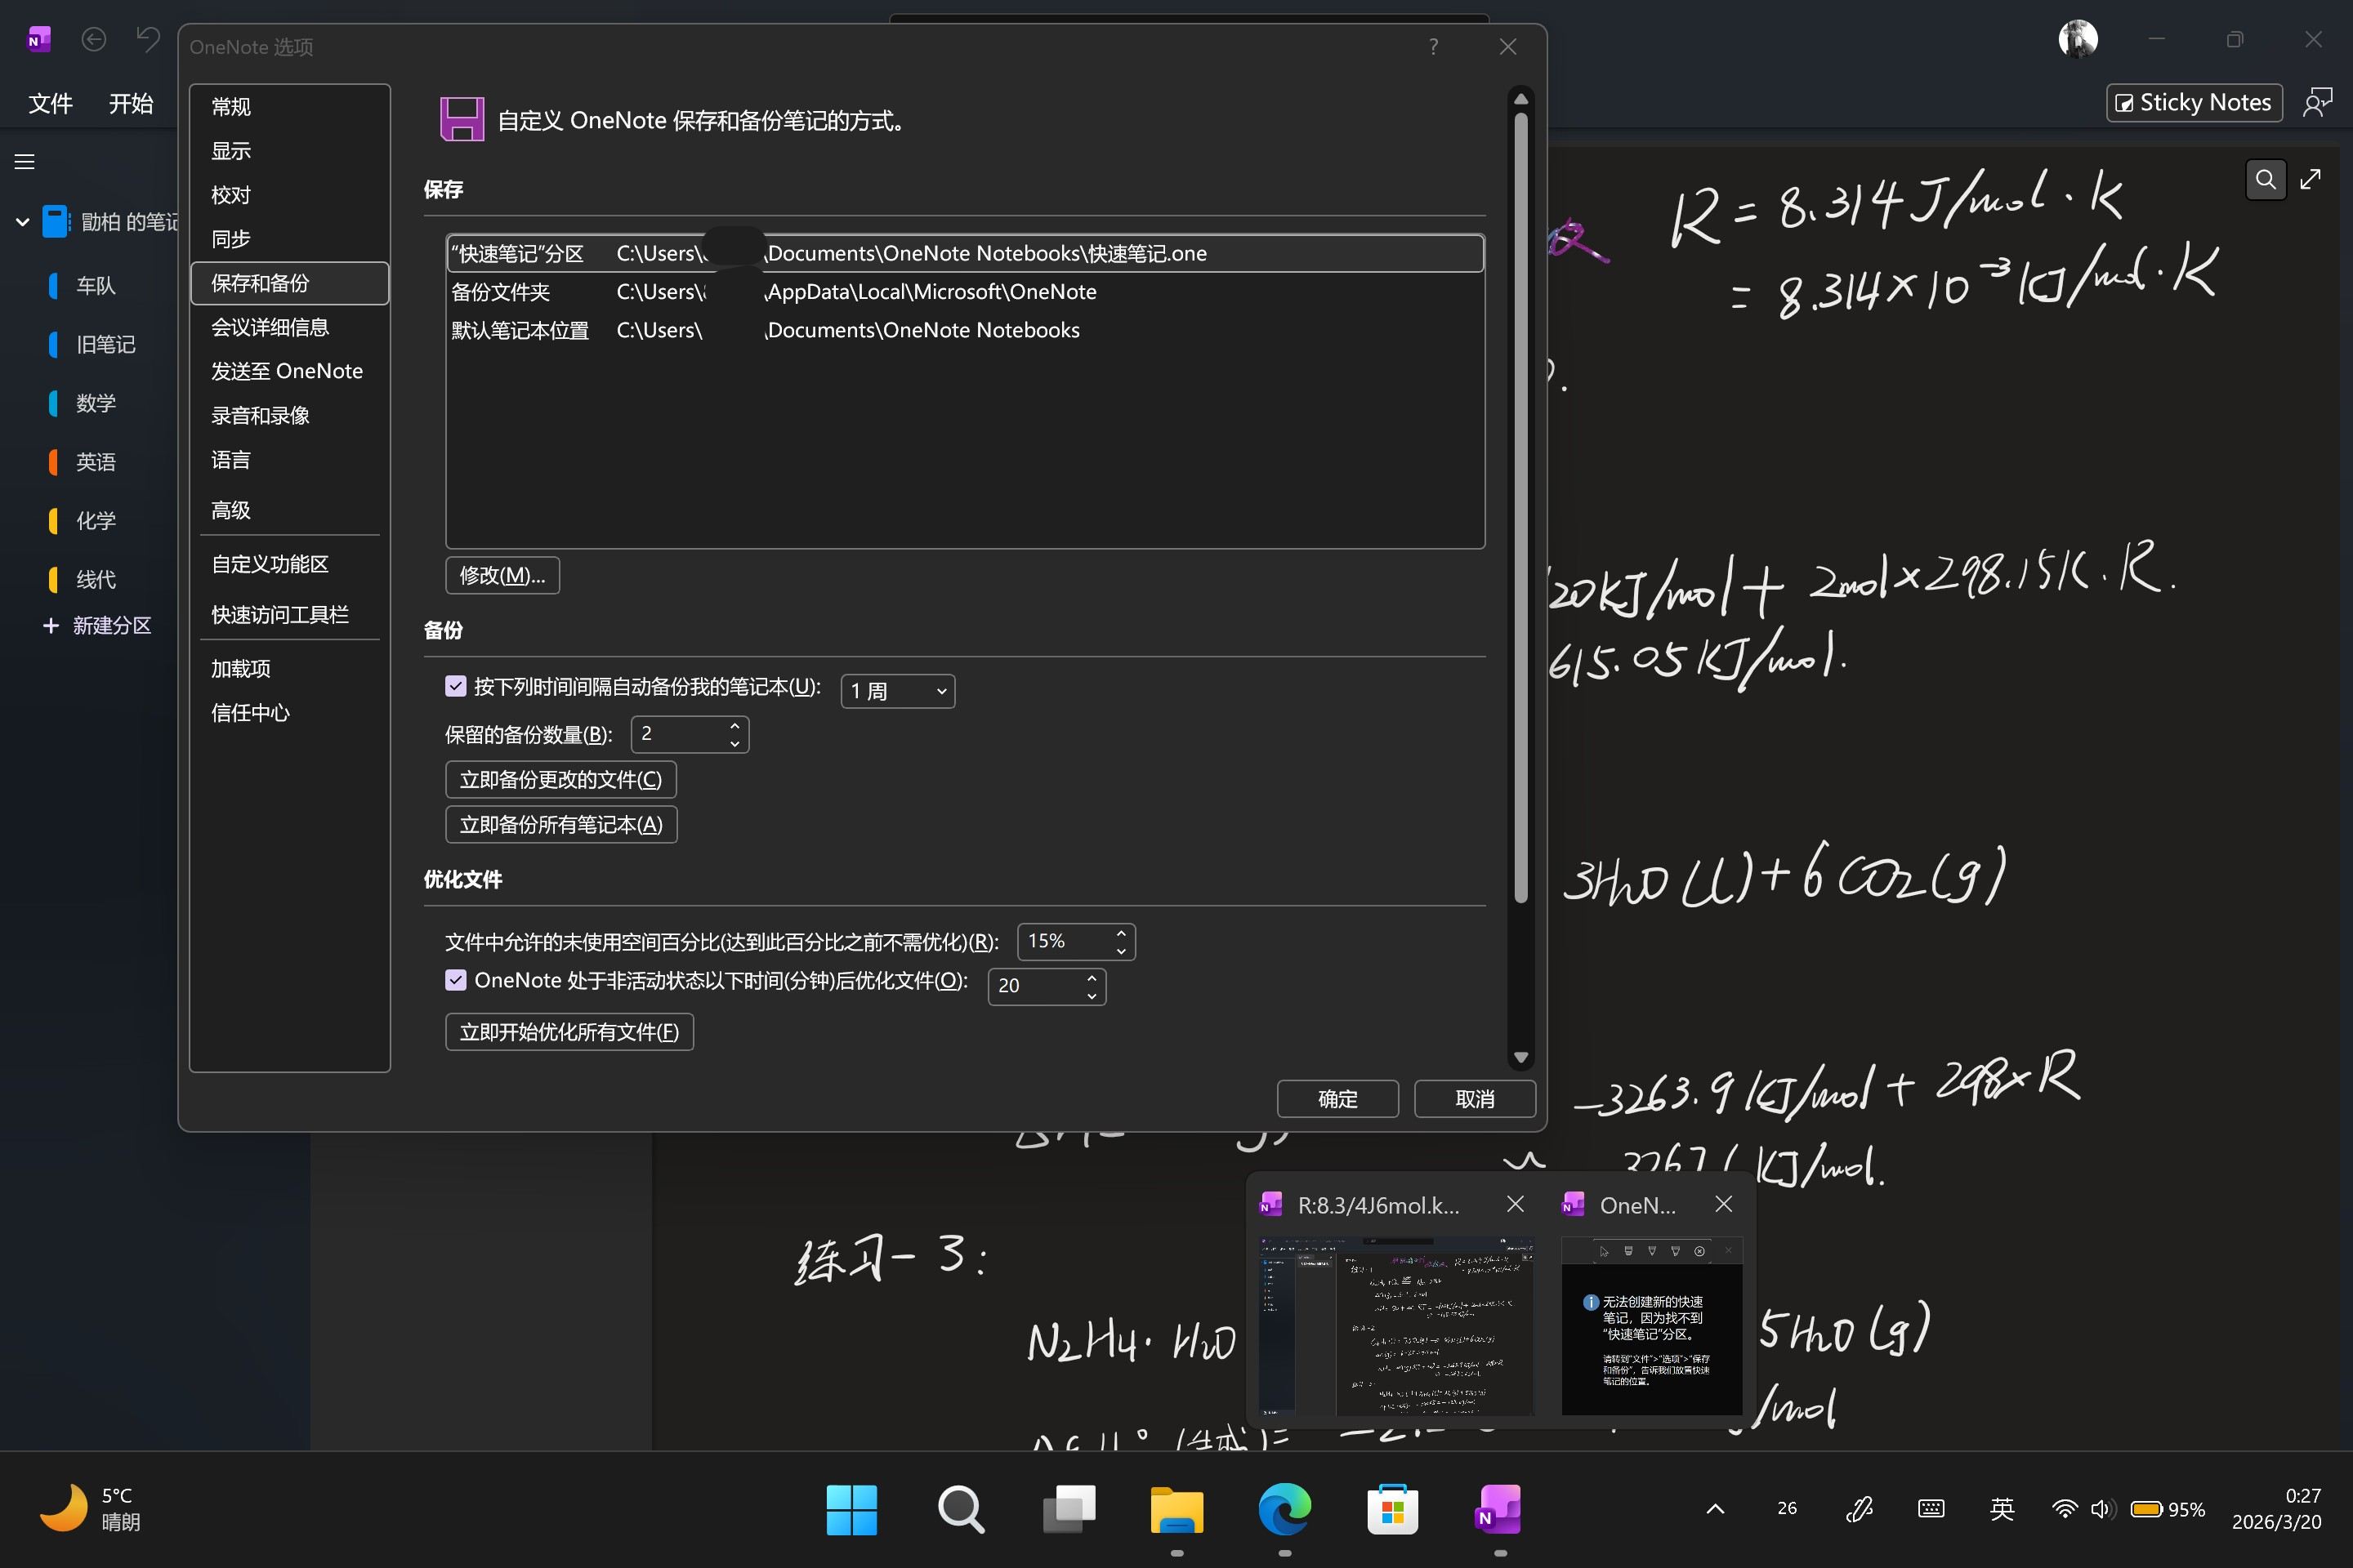Open taskbar Search icon

(961, 1509)
